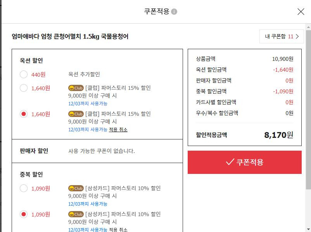Click the selected 1,640원 클럽 coupon radio
This screenshot has height=232, width=311.
click(24, 114)
